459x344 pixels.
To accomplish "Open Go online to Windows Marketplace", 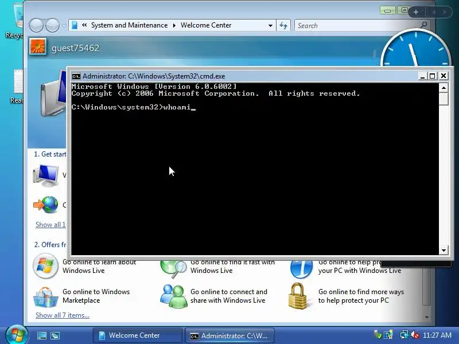I will (96, 296).
